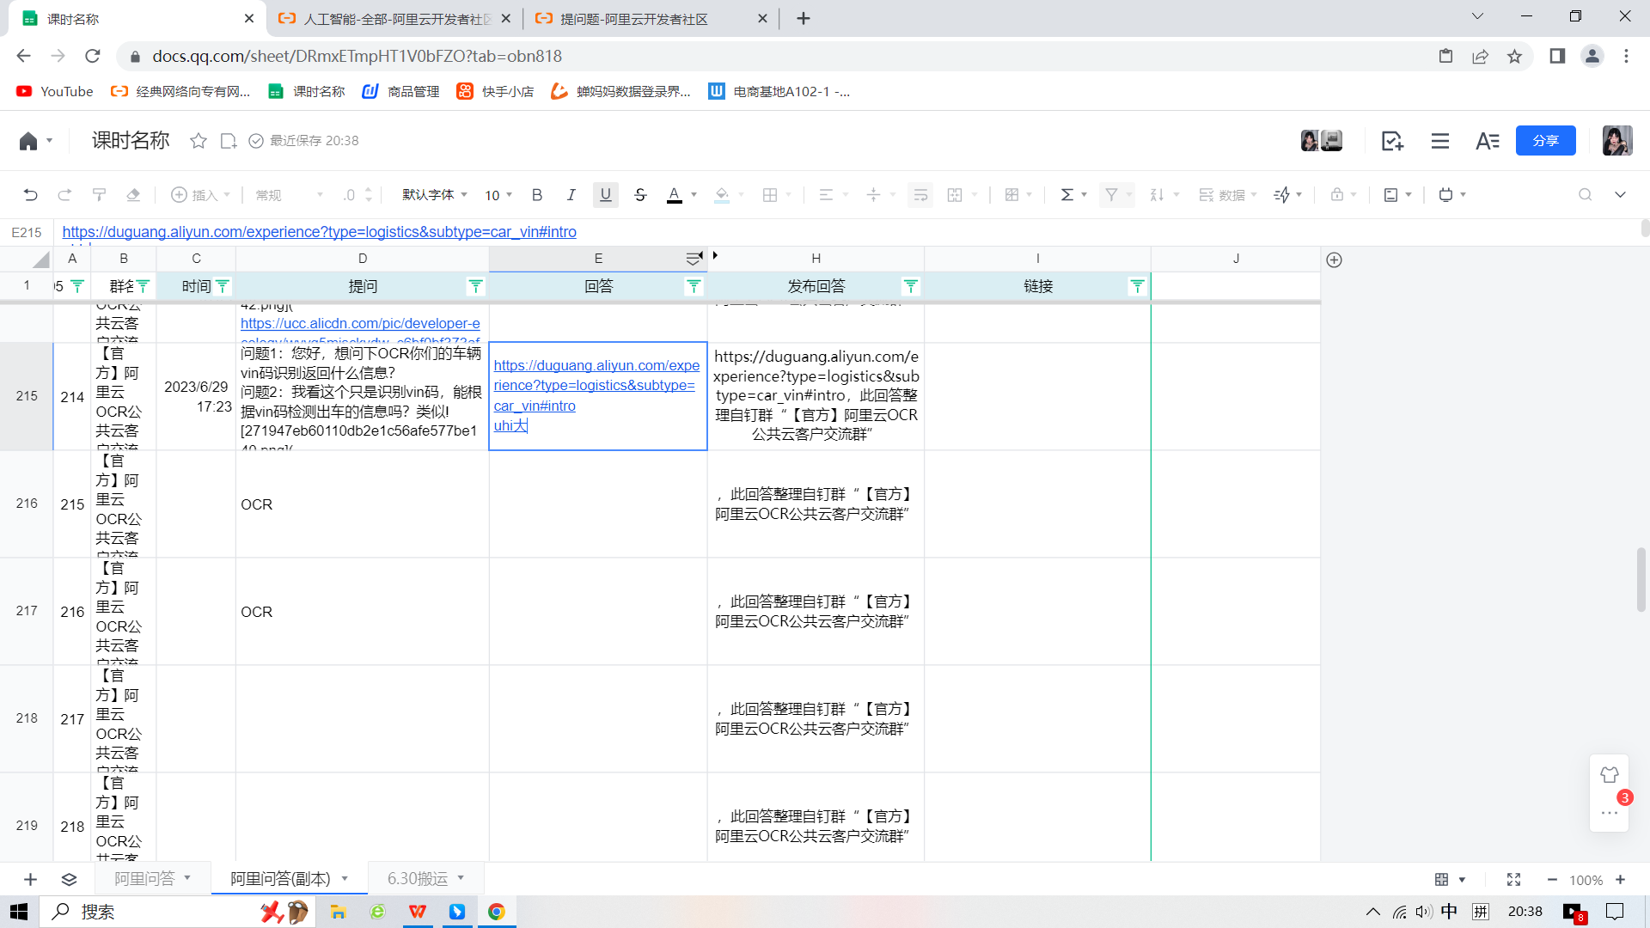
Task: Select the format painter tool
Action: pos(99,195)
